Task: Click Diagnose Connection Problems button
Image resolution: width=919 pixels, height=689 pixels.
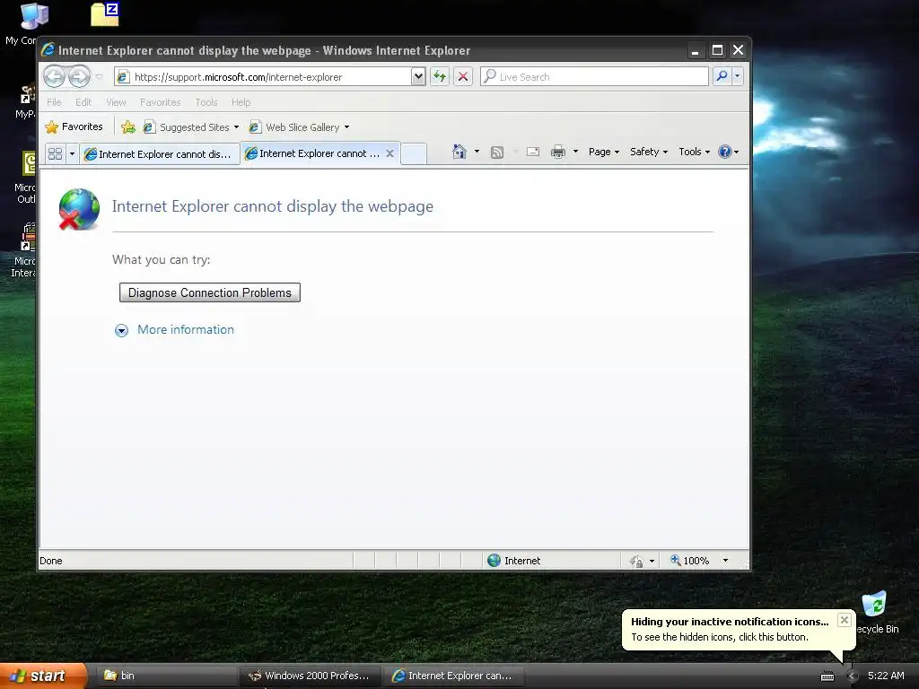Action: pos(210,293)
